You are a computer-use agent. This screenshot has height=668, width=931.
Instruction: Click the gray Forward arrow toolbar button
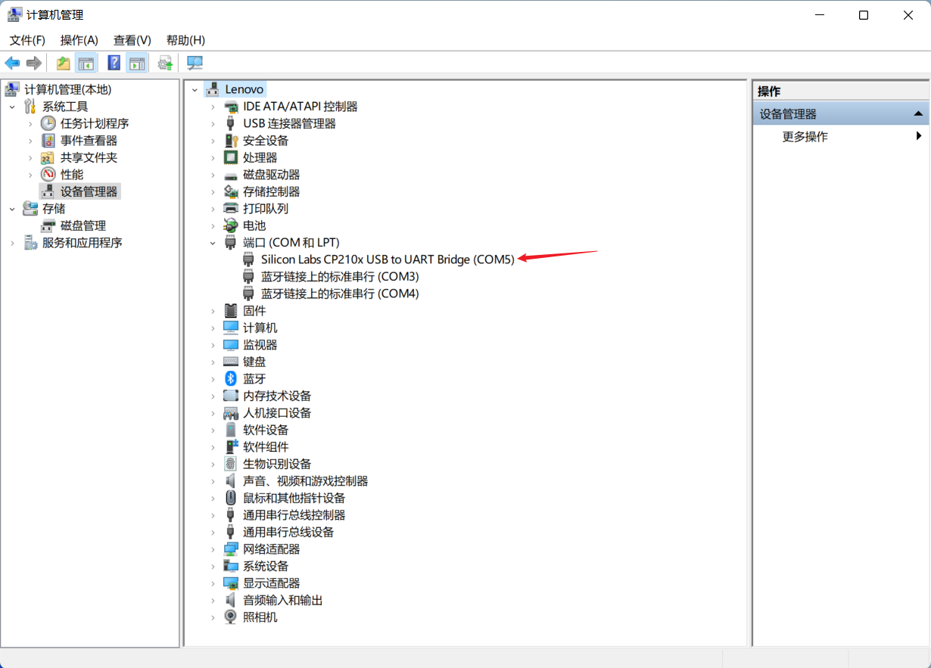33,63
